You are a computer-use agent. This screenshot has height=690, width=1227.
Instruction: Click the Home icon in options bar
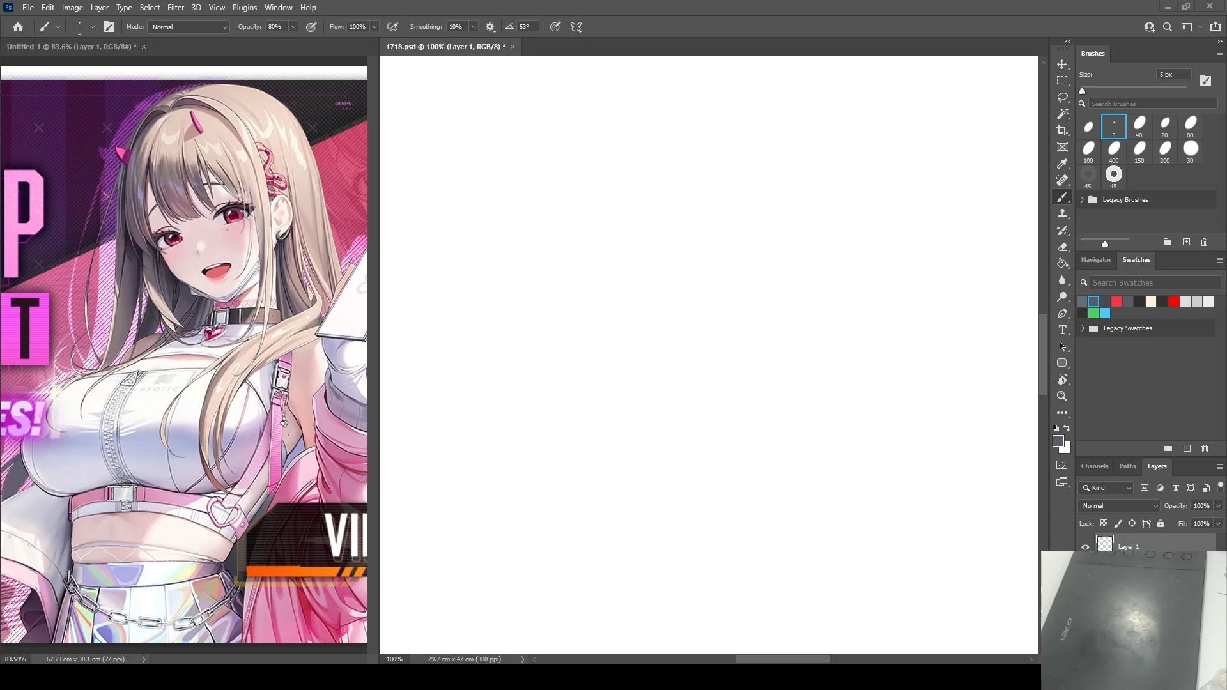click(x=18, y=27)
